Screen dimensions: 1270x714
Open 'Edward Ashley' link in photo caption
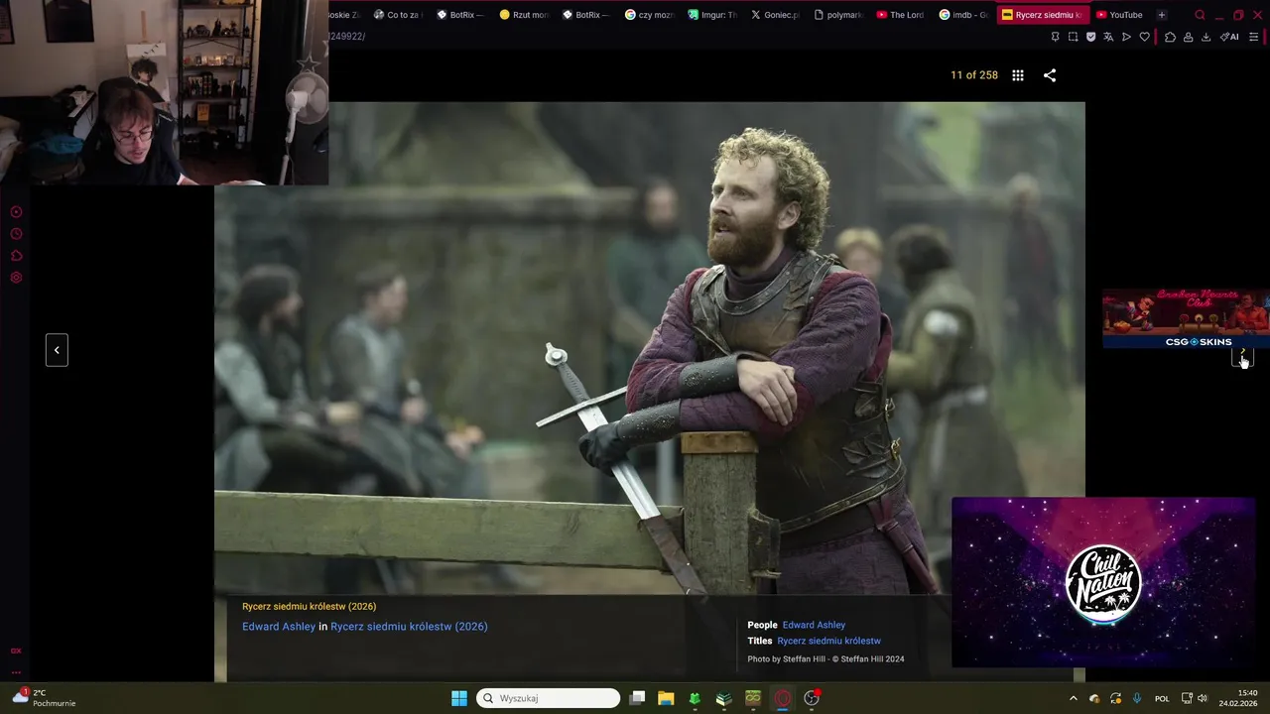pos(279,627)
